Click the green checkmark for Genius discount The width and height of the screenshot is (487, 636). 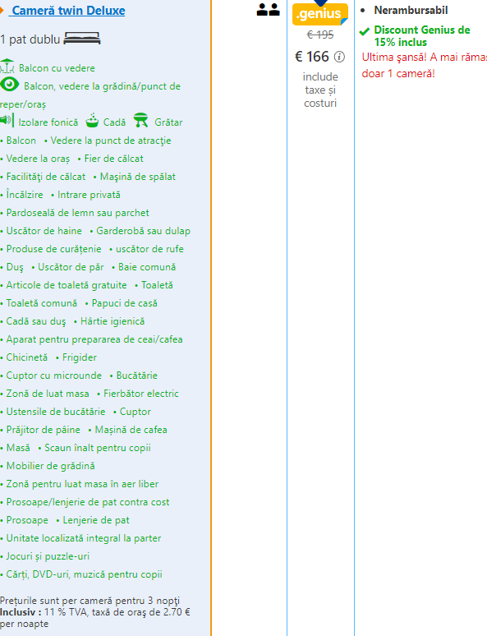pyautogui.click(x=364, y=31)
